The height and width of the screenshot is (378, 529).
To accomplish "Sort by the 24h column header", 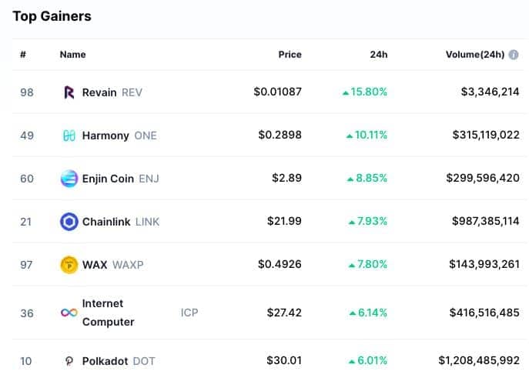I will click(379, 55).
